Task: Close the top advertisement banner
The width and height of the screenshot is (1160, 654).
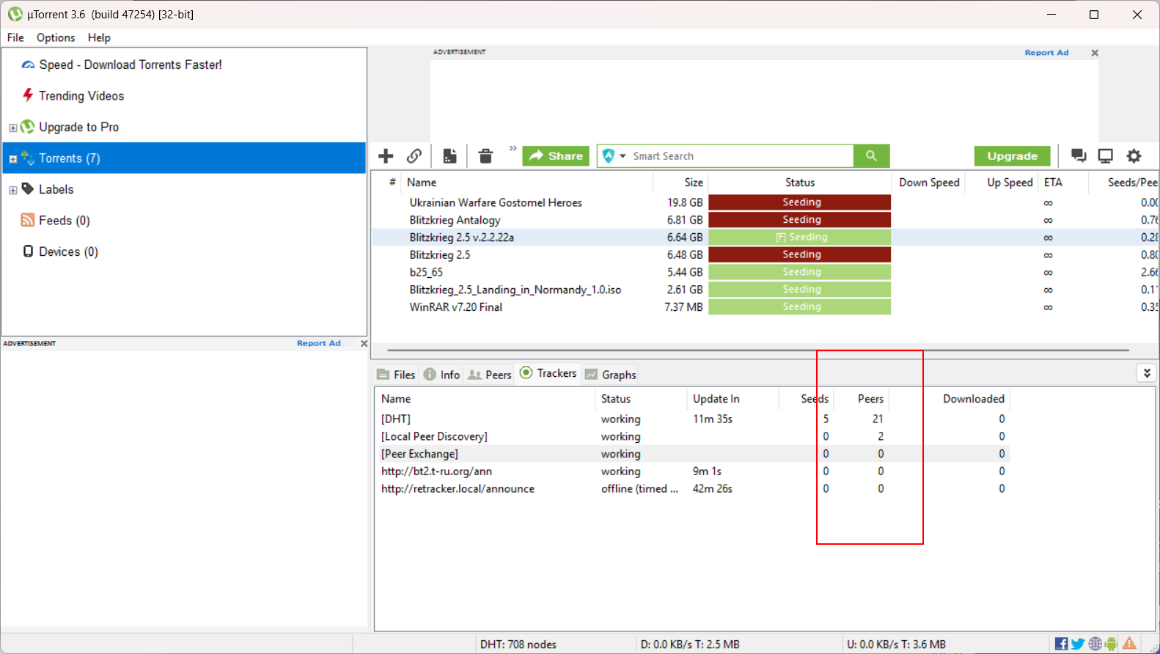Action: 1095,53
